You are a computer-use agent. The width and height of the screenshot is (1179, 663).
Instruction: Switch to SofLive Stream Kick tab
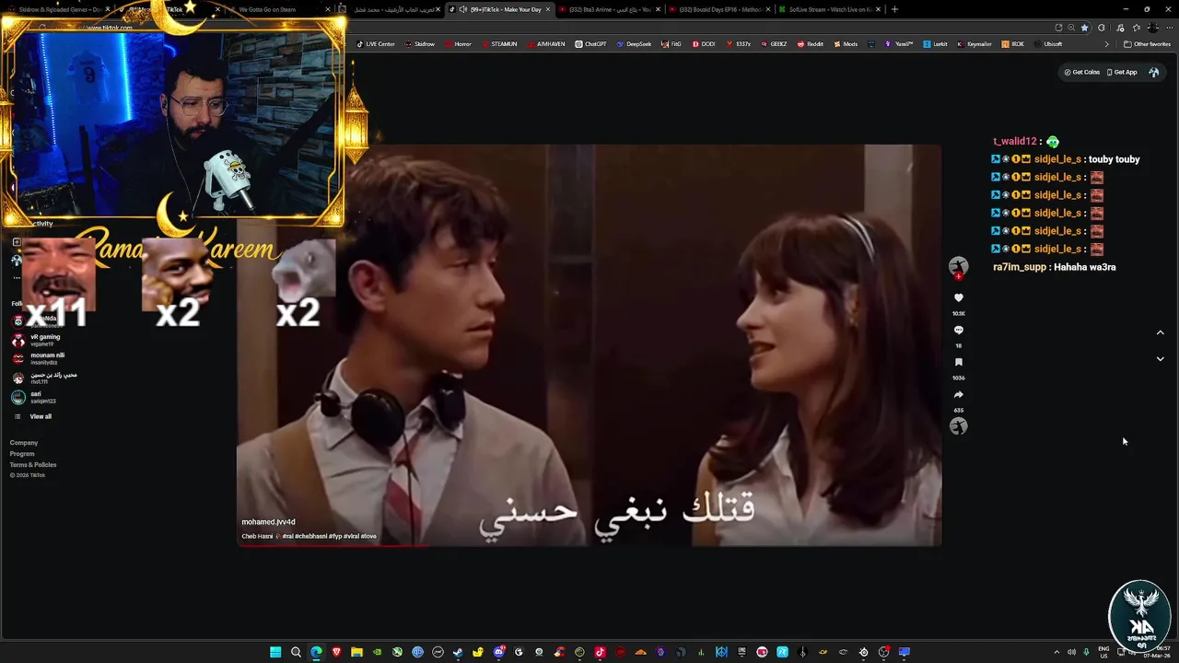click(x=829, y=9)
